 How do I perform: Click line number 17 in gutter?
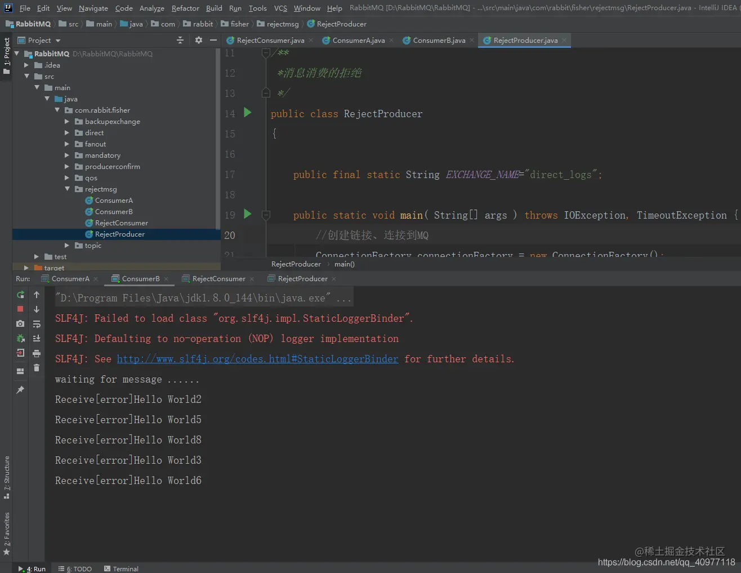pos(230,175)
